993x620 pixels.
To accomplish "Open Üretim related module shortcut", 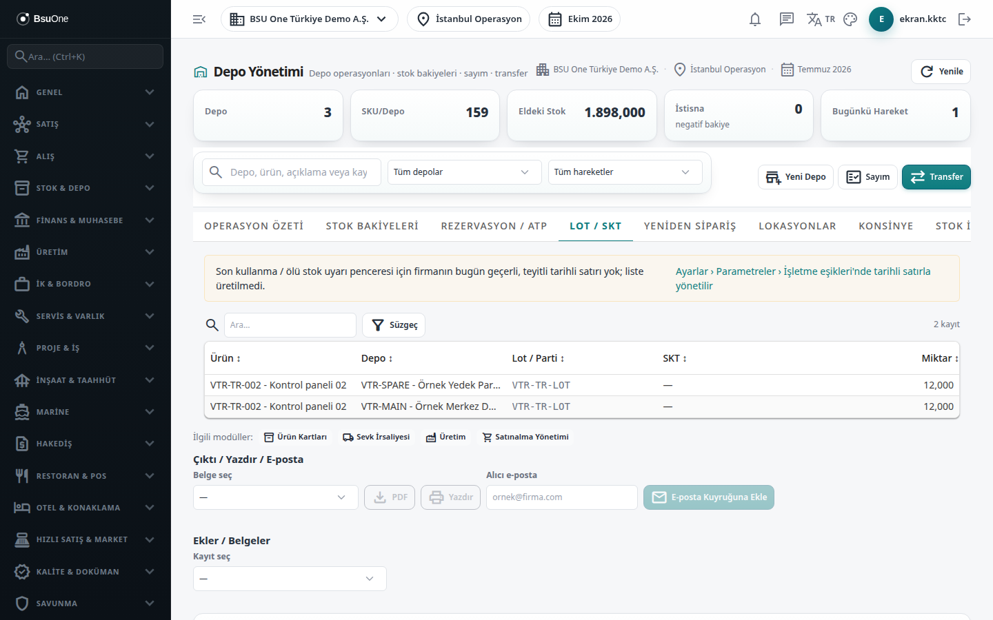I will click(x=445, y=437).
